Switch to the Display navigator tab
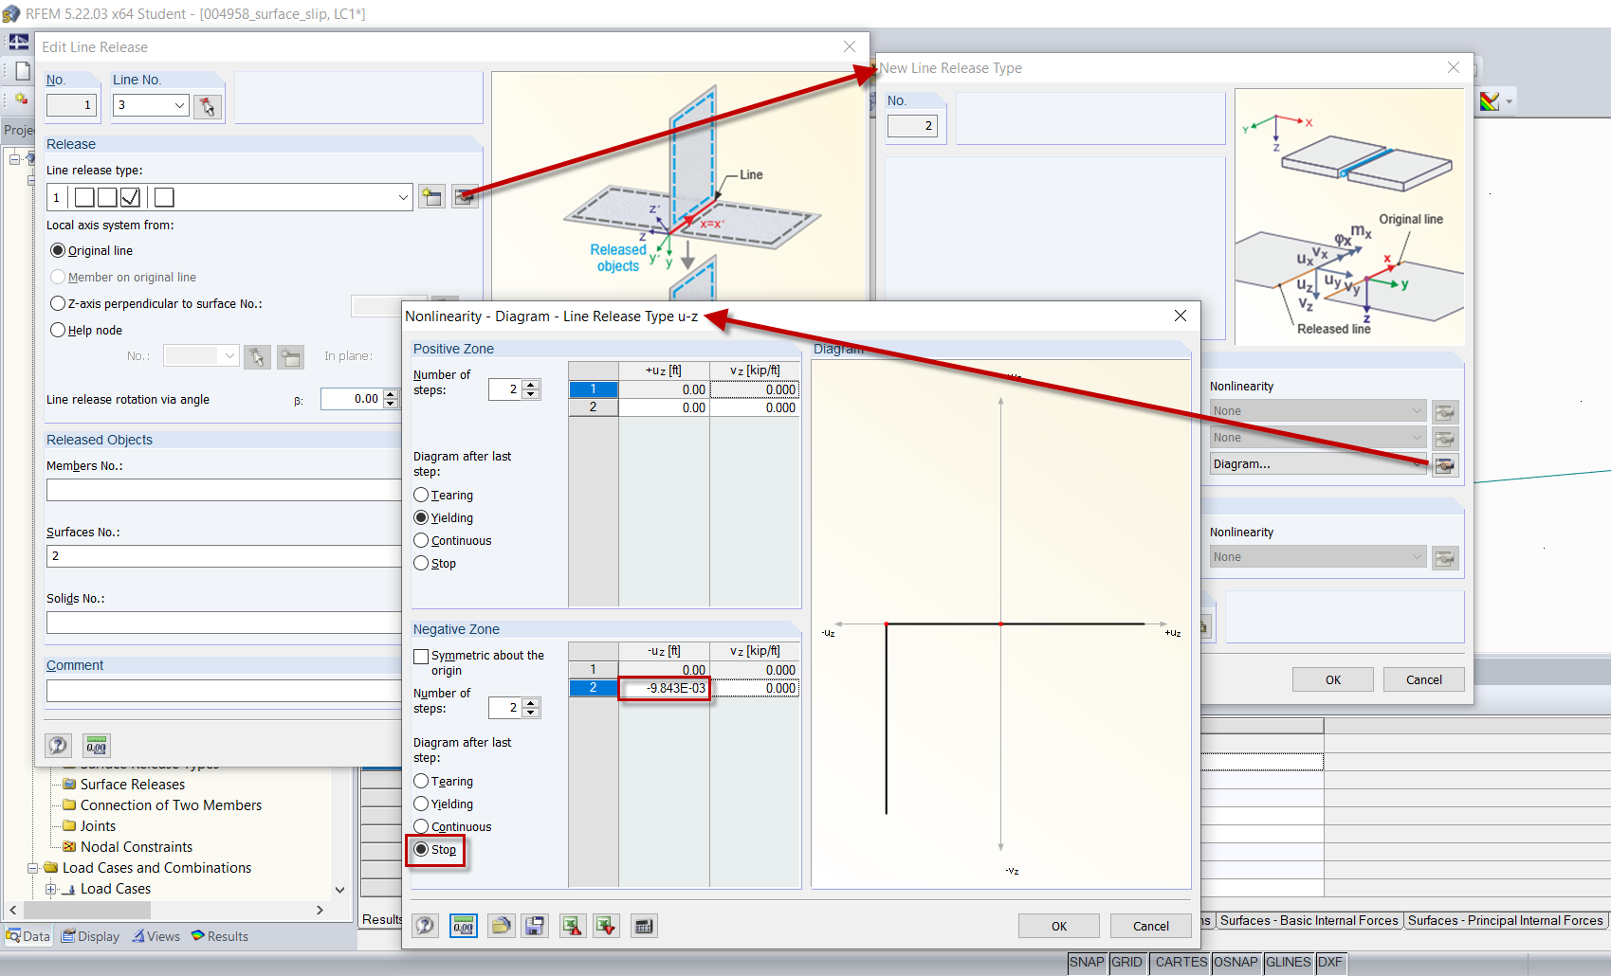The height and width of the screenshot is (976, 1611). (90, 936)
